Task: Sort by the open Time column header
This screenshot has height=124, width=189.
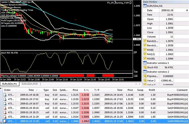Action: tap(31, 90)
